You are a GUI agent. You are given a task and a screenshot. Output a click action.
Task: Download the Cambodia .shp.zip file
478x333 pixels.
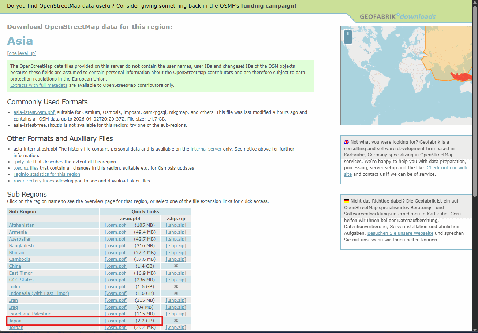176,259
